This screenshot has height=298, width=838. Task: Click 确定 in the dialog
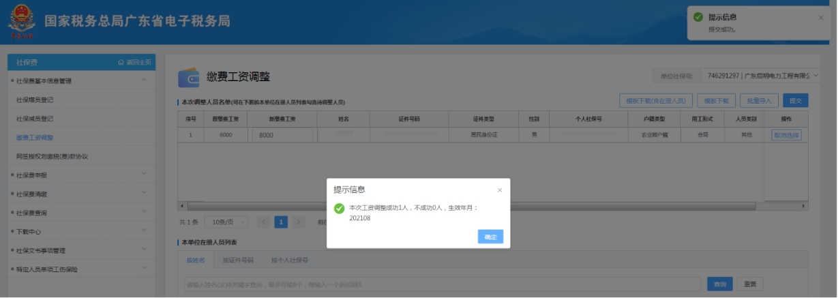490,237
